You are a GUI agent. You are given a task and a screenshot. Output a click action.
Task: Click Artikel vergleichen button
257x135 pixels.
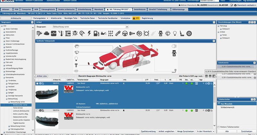166,131
